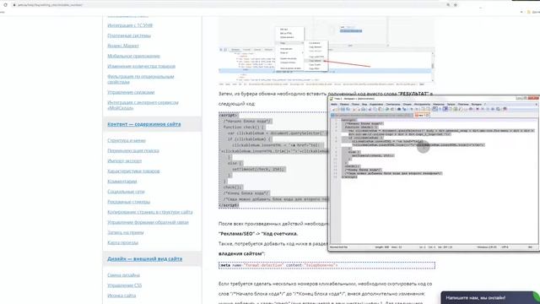Open 'Рекламные стикеры' link
The image size is (540, 304).
128,202
